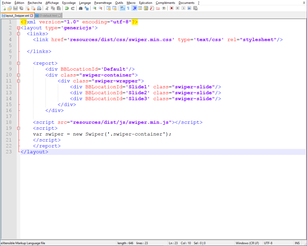The width and height of the screenshot is (307, 246).
Task: Save the recorded macro icon
Action: click(x=195, y=8)
